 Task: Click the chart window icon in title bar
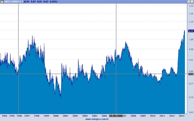pos(2,1)
